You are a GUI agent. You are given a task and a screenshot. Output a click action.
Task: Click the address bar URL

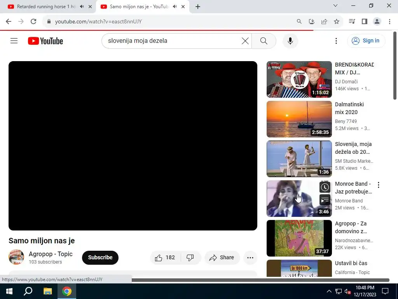[98, 22]
